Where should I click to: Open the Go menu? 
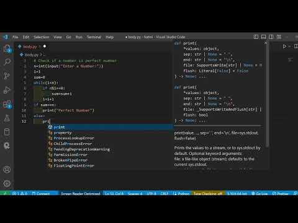[68, 37]
